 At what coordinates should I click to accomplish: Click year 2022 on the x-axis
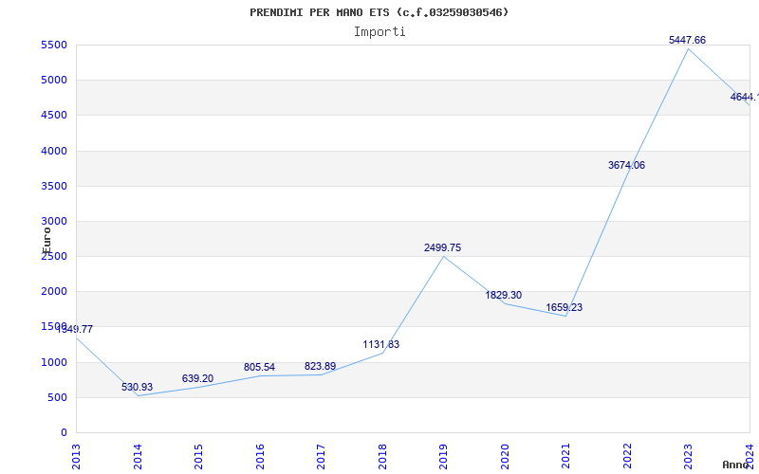627,456
